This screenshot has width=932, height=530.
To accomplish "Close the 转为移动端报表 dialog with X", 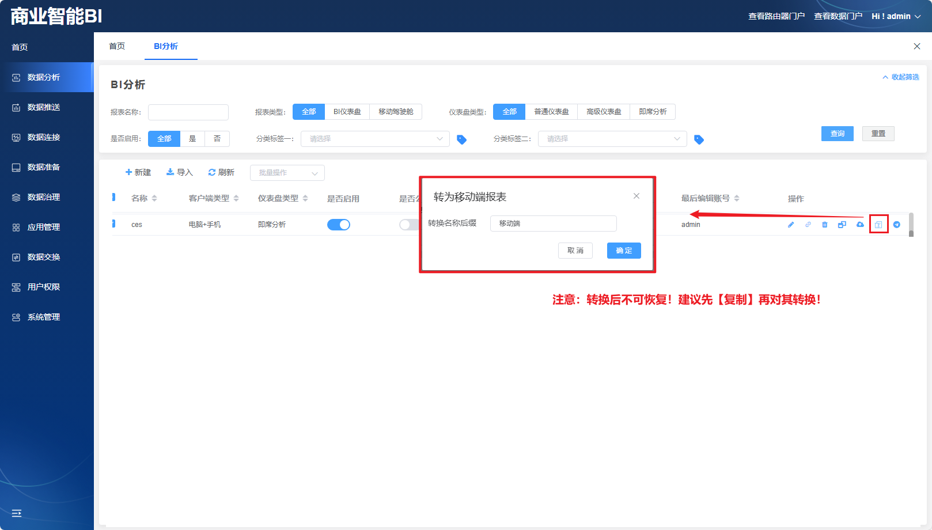I will [x=637, y=196].
